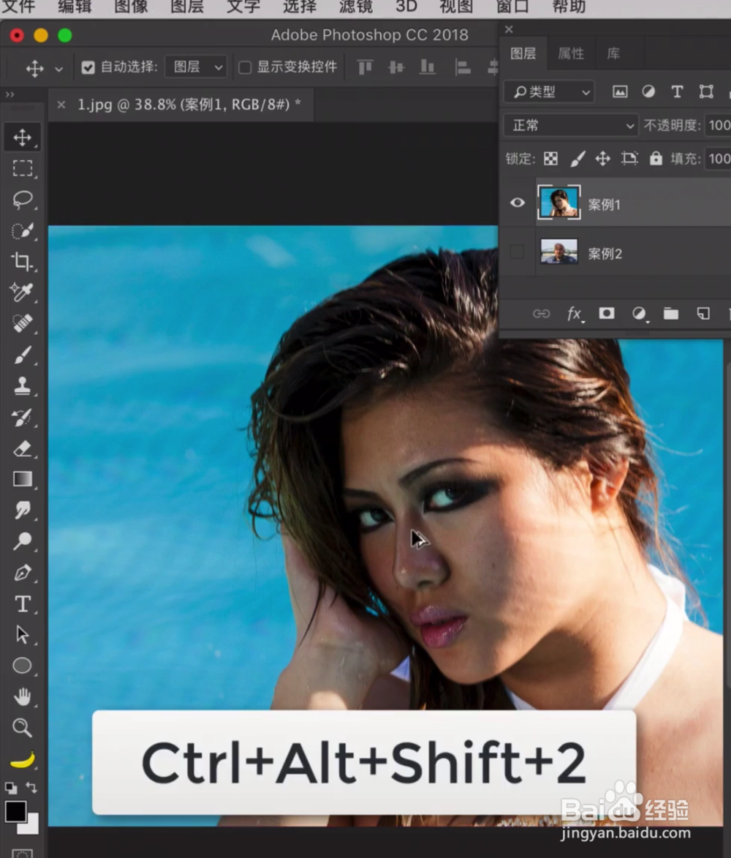Select the Horizontal Type tool
This screenshot has width=731, height=858.
tap(23, 603)
